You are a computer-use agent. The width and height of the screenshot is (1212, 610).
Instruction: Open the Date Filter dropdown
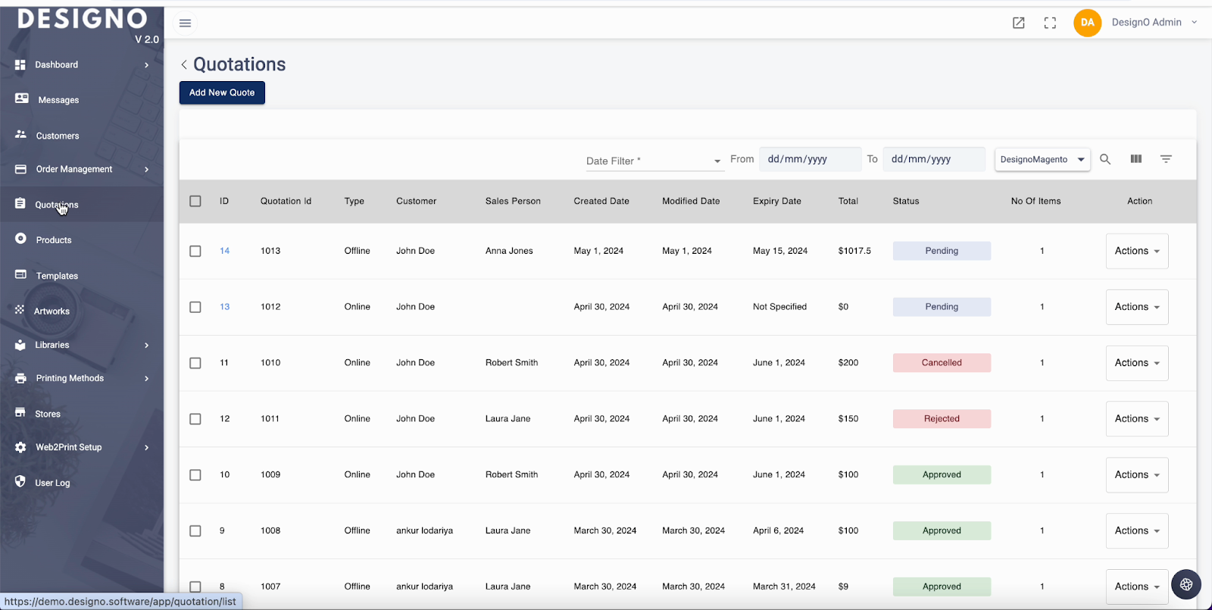(x=654, y=161)
